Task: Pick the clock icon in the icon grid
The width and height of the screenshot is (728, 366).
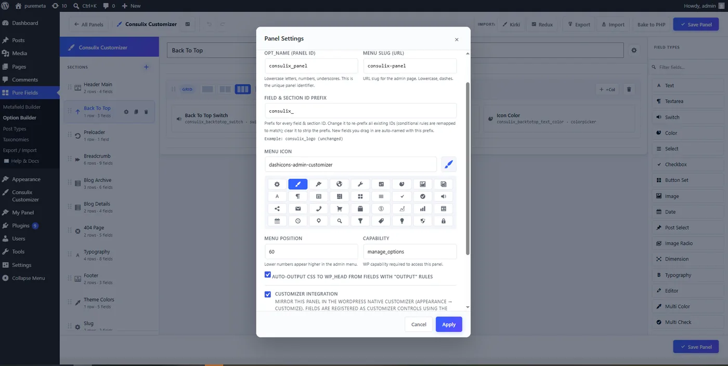Action: coord(298,221)
